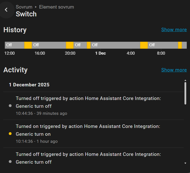190x173 pixels.
Task: Select the last yellow on segment in History
Action: click(180, 45)
